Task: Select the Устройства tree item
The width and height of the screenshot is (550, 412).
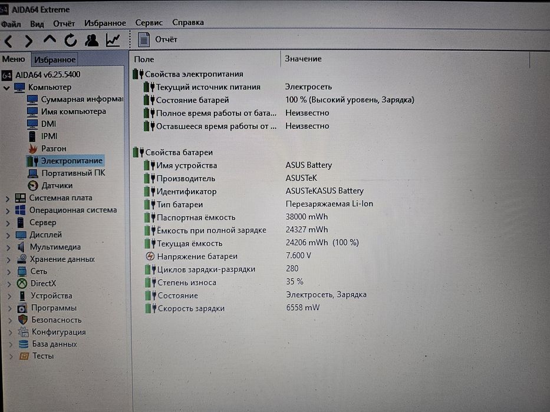Action: click(x=51, y=295)
